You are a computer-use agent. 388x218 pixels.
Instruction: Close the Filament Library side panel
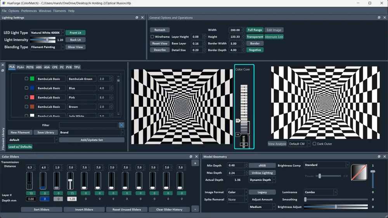[x=3, y=65]
